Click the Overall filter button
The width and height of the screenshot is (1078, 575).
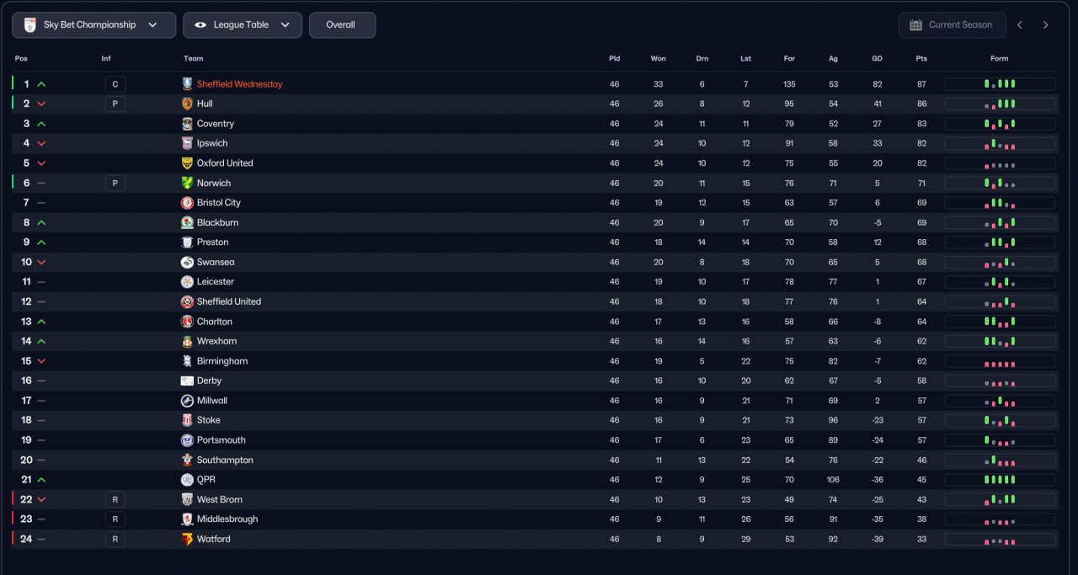pos(342,25)
